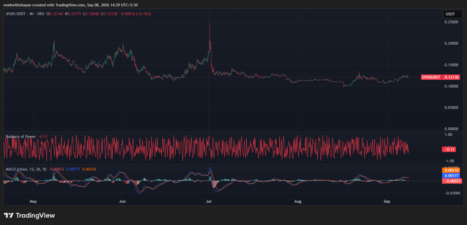Screen dimensions: 467x225
Task: Click the orange 0.00210 MACD signal tag
Action: (x=451, y=171)
